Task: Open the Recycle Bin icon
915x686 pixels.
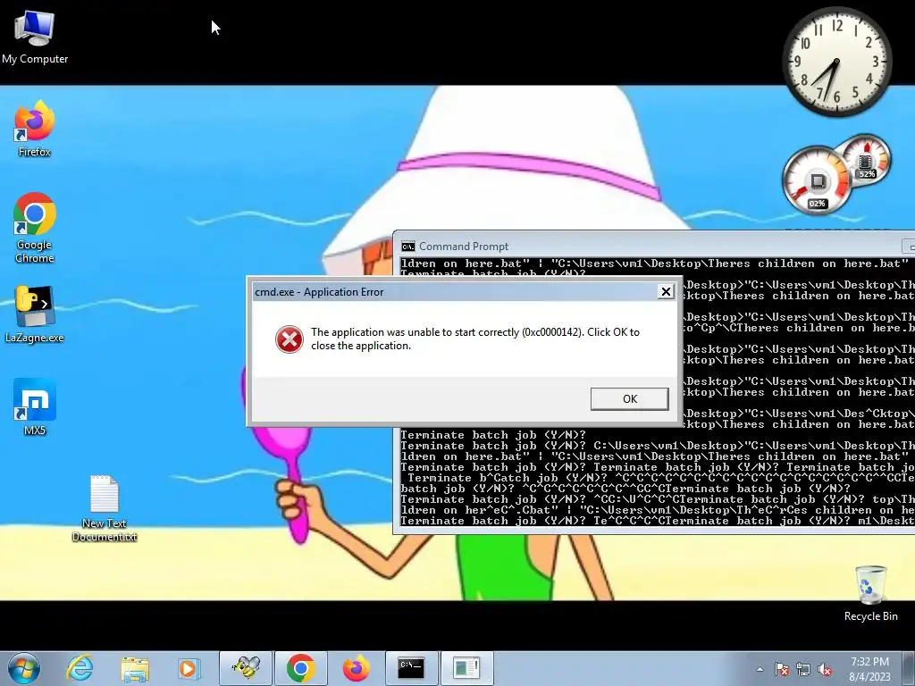Action: [870, 593]
